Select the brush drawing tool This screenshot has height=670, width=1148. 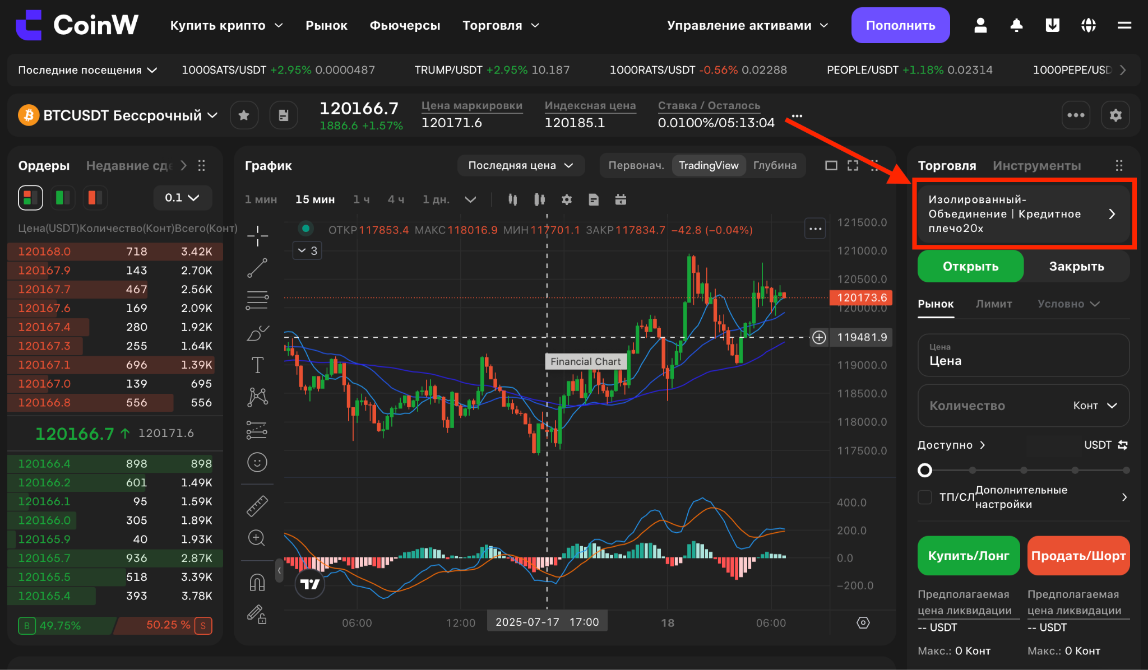257,333
